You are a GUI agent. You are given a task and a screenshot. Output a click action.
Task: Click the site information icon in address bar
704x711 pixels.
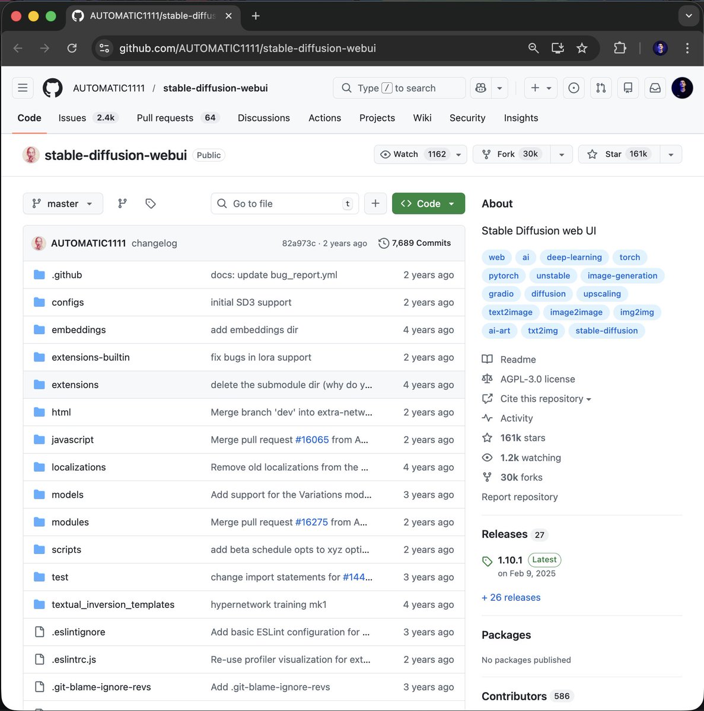(104, 48)
